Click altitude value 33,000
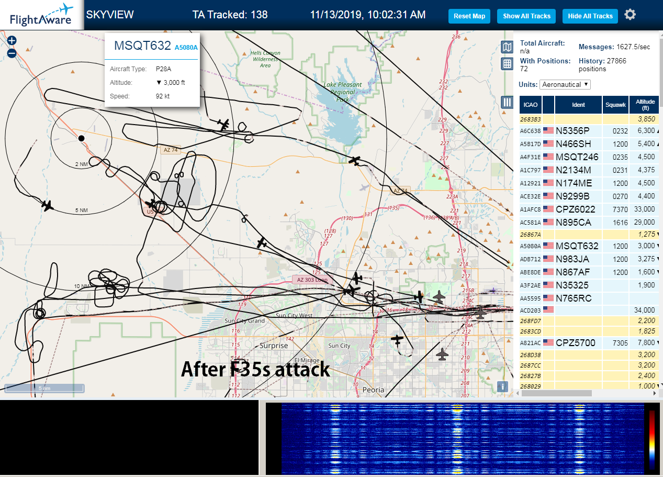Screen dimensions: 663x477 644,209
